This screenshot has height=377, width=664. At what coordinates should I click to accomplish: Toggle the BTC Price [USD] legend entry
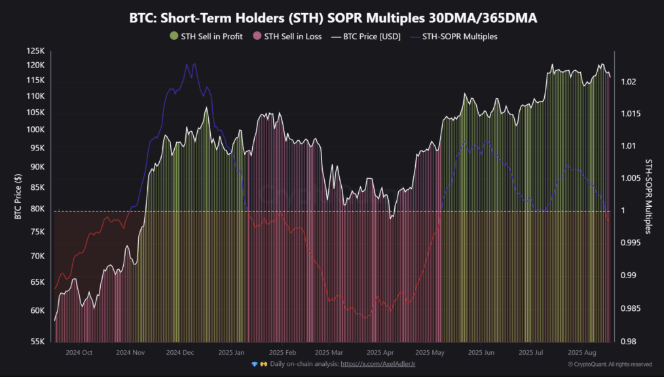pos(366,37)
